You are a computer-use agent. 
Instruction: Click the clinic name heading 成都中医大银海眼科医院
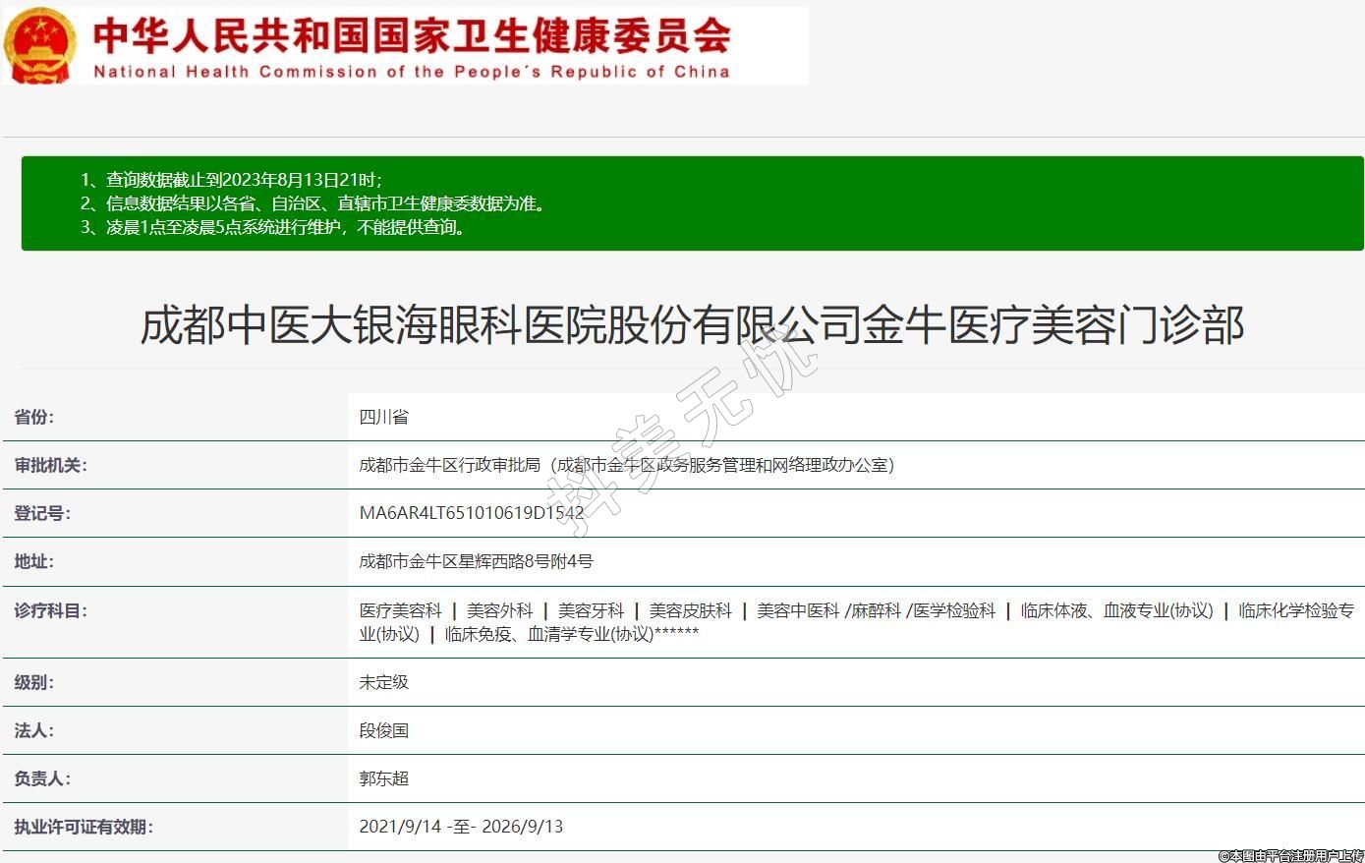coord(692,325)
